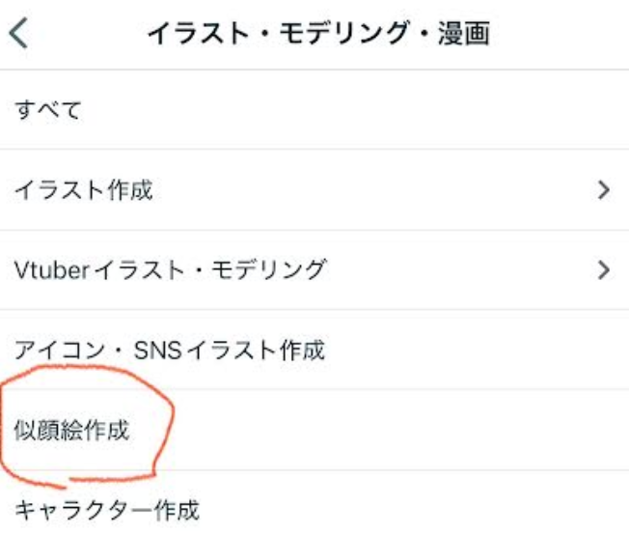Pick the 似顔絵作成 list entry
Screen dimensions: 629x533
(x=314, y=430)
